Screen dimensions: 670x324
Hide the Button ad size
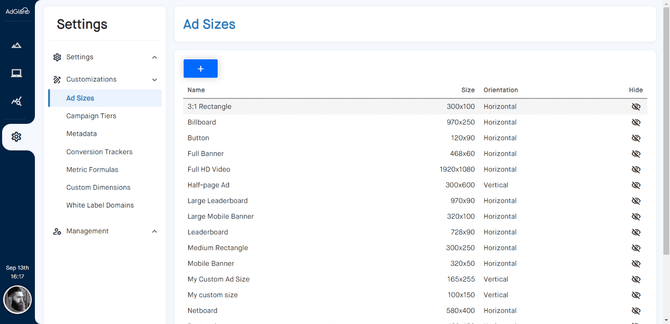tap(636, 138)
